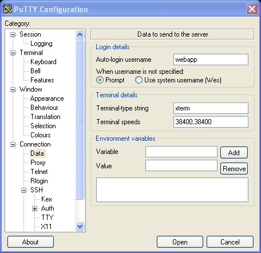Viewport: 261px width, 253px height.
Task: Collapse the Terminal tree node
Action: (13, 53)
